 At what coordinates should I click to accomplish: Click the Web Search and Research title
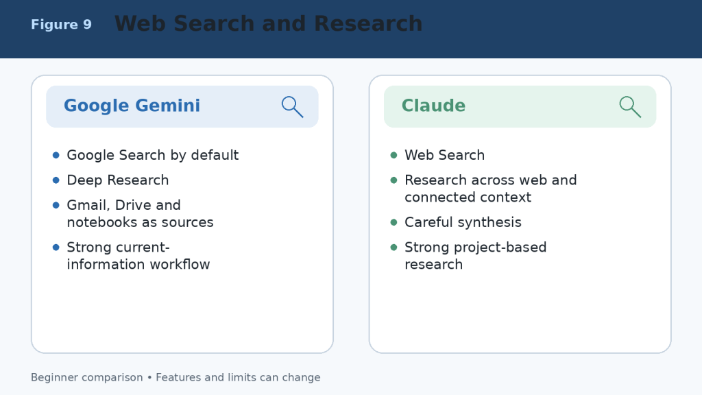pos(269,24)
